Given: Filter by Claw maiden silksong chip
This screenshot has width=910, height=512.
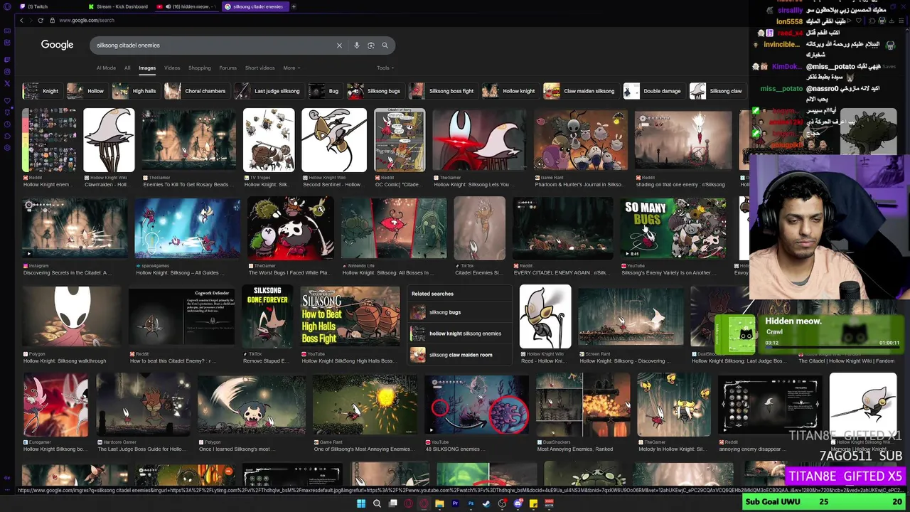Looking at the screenshot, I should [580, 91].
